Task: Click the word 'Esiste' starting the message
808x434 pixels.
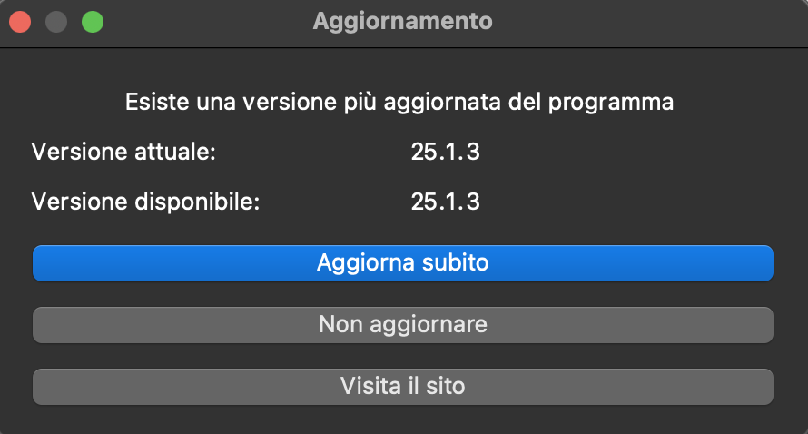Action: coord(153,102)
